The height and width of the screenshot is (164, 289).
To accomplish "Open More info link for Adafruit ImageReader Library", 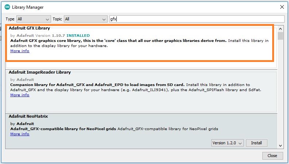I will (20, 95).
